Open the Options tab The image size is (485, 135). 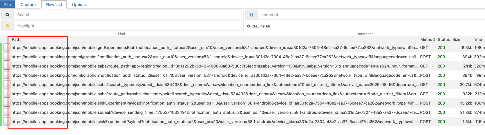[x=79, y=5]
